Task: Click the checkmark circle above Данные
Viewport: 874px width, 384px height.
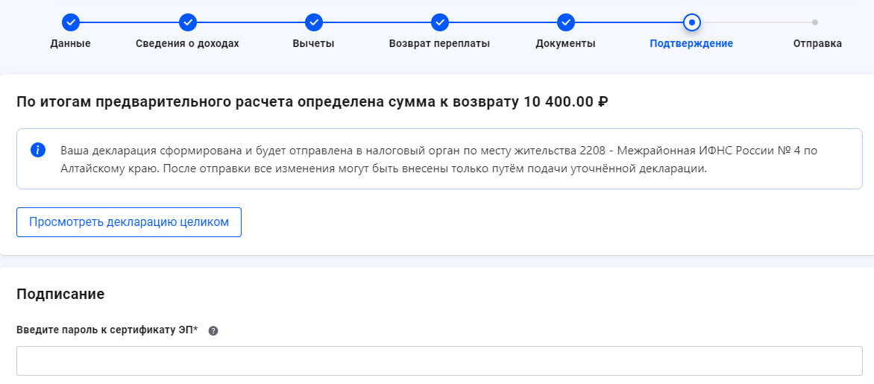Action: [70, 22]
